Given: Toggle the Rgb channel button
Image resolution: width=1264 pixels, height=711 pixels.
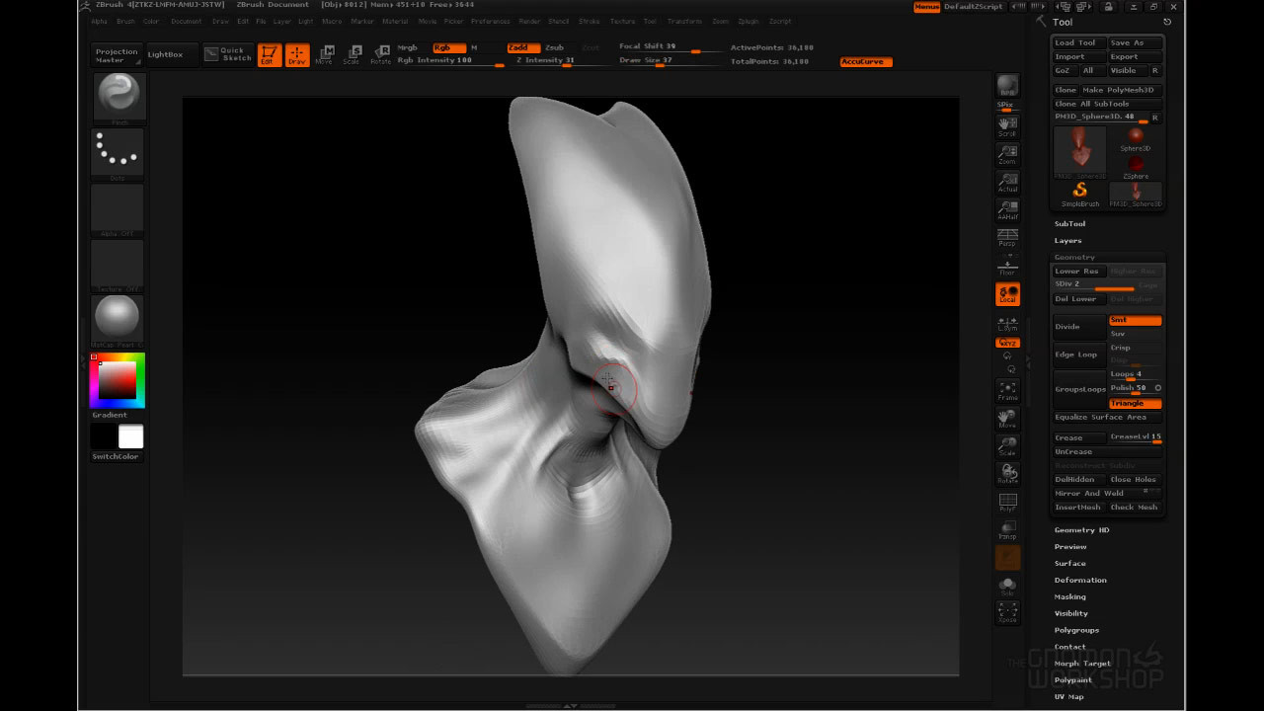Looking at the screenshot, I should tap(448, 47).
